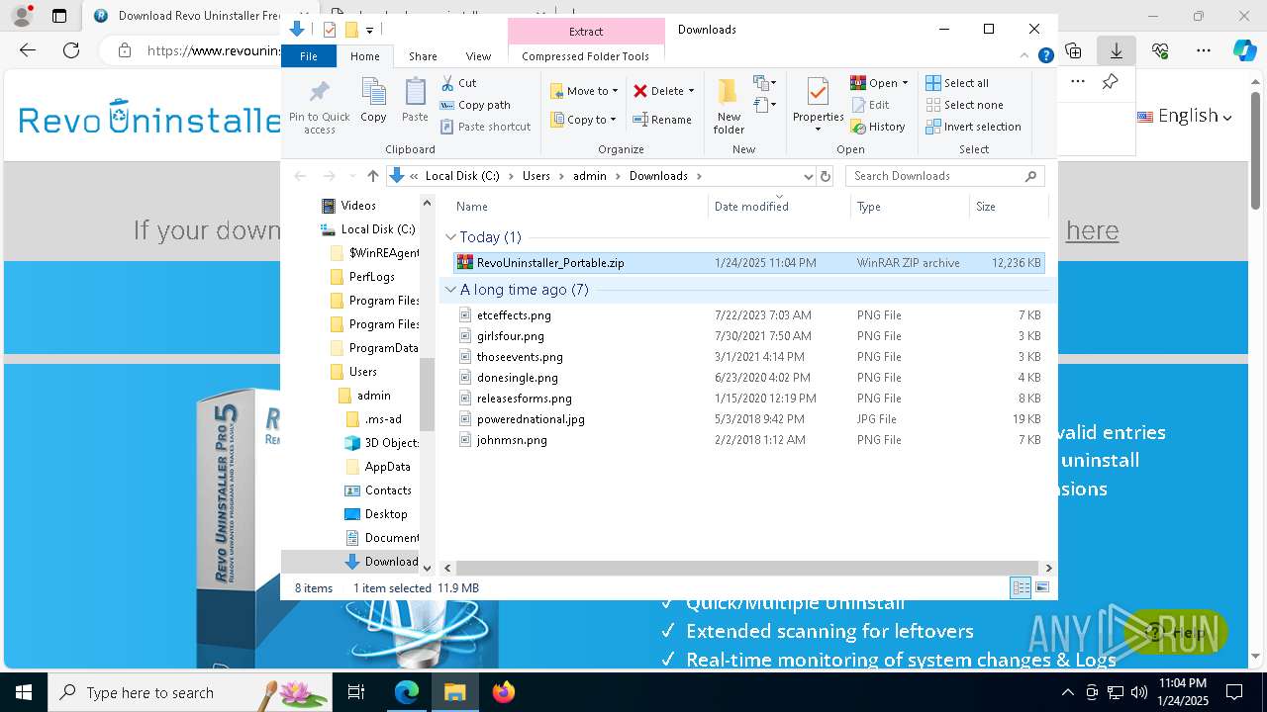The height and width of the screenshot is (712, 1267).
Task: Click Paste shortcut in the ribbon
Action: coord(485,127)
